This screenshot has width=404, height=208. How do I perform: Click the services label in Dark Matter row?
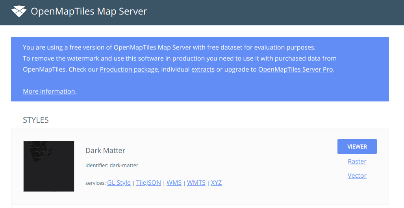pyautogui.click(x=95, y=183)
